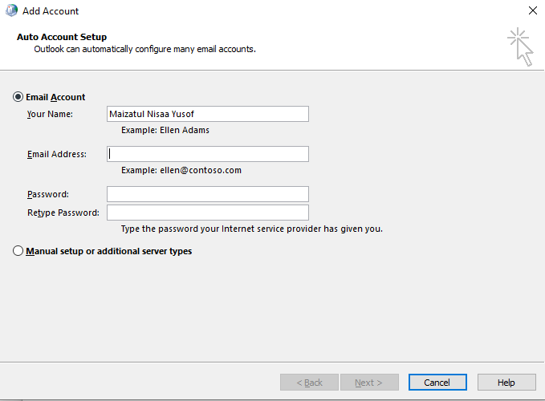The height and width of the screenshot is (401, 545).
Task: Click the Email Address field label
Action: [x=57, y=154]
